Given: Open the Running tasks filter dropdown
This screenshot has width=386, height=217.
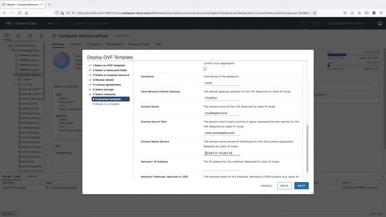Looking at the screenshot, I should coord(8,214).
